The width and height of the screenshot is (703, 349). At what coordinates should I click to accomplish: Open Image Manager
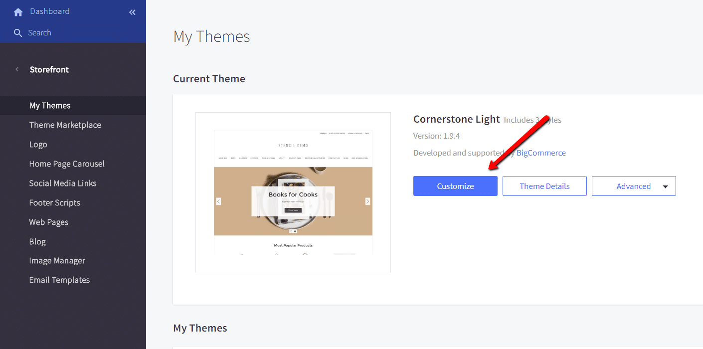[x=57, y=261]
